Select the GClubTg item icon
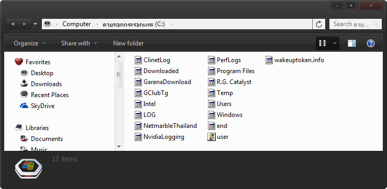The image size is (387, 189). (138, 93)
